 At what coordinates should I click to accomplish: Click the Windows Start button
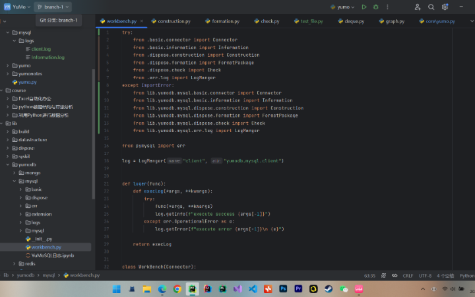click(116, 289)
